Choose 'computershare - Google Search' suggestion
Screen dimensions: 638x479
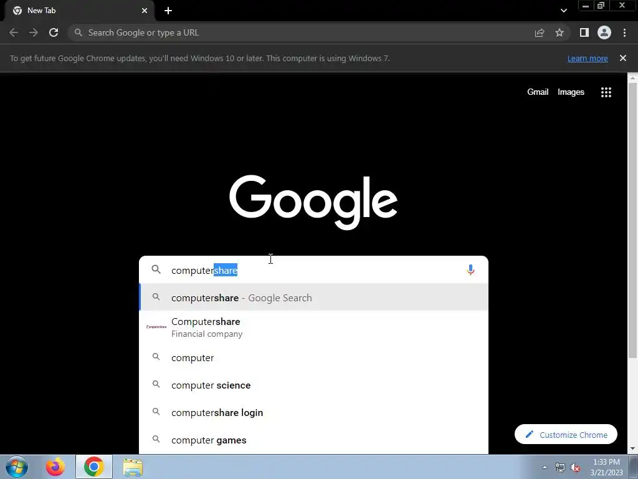coord(314,298)
